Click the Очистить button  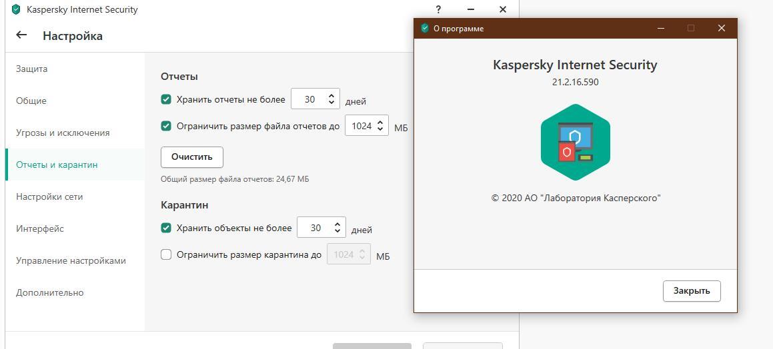coord(192,157)
